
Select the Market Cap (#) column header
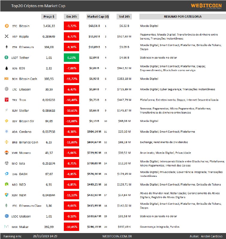point(98,16)
